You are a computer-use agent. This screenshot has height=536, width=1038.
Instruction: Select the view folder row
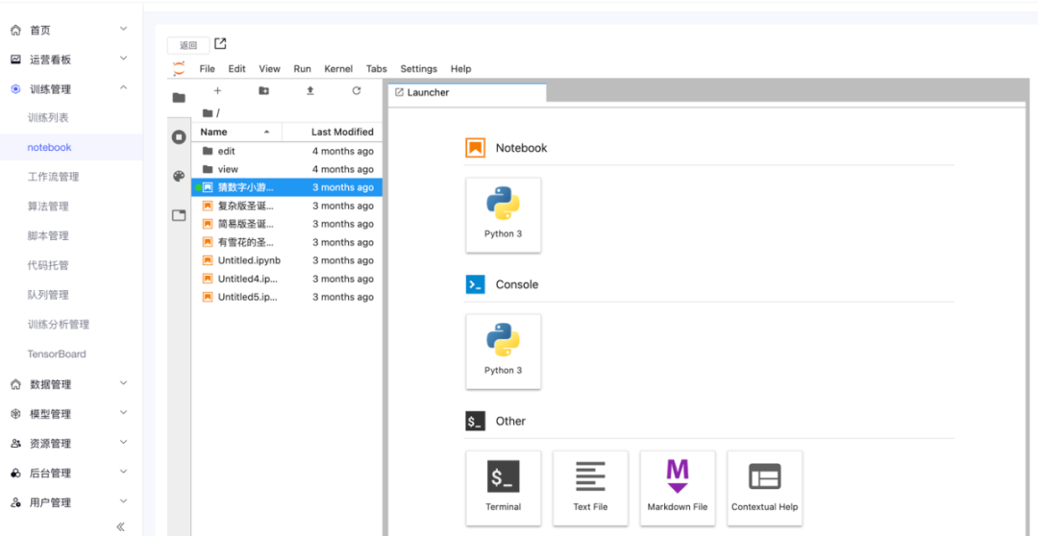pyautogui.click(x=286, y=169)
